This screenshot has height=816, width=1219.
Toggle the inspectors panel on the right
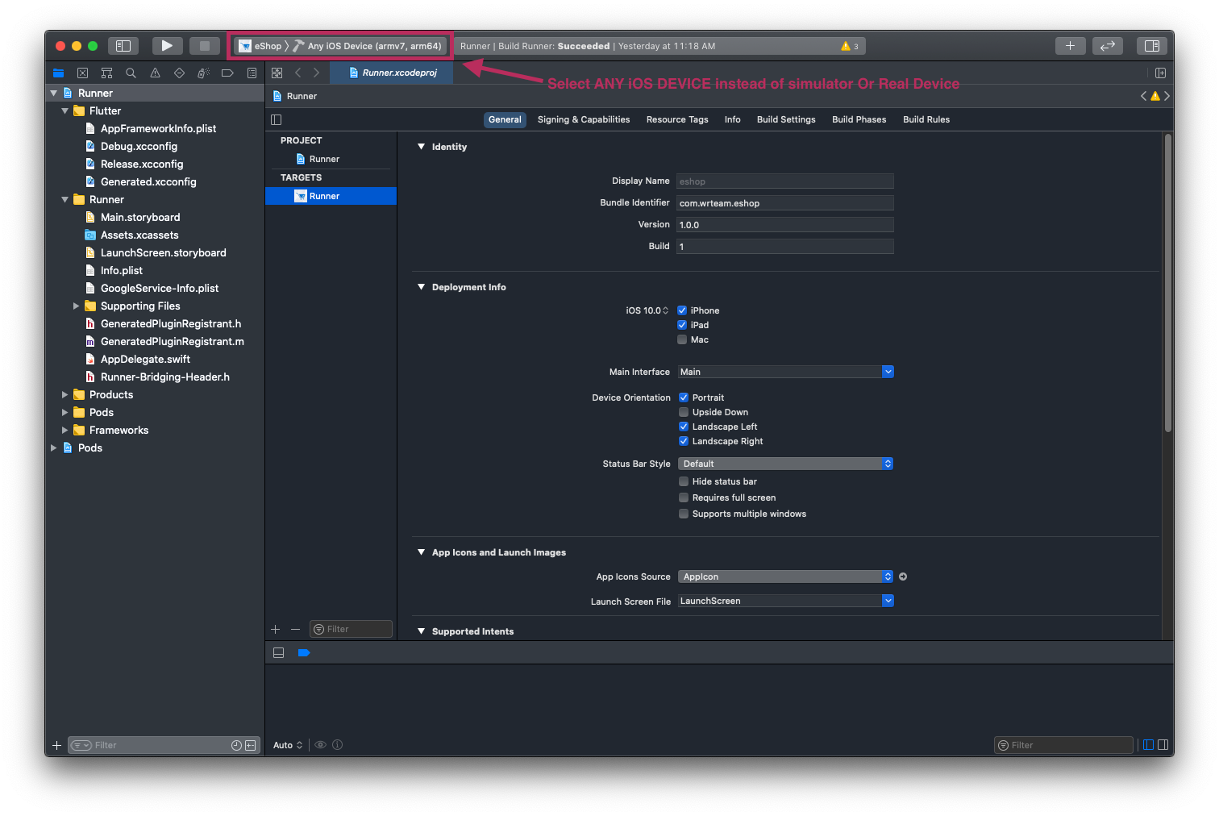coord(1151,46)
